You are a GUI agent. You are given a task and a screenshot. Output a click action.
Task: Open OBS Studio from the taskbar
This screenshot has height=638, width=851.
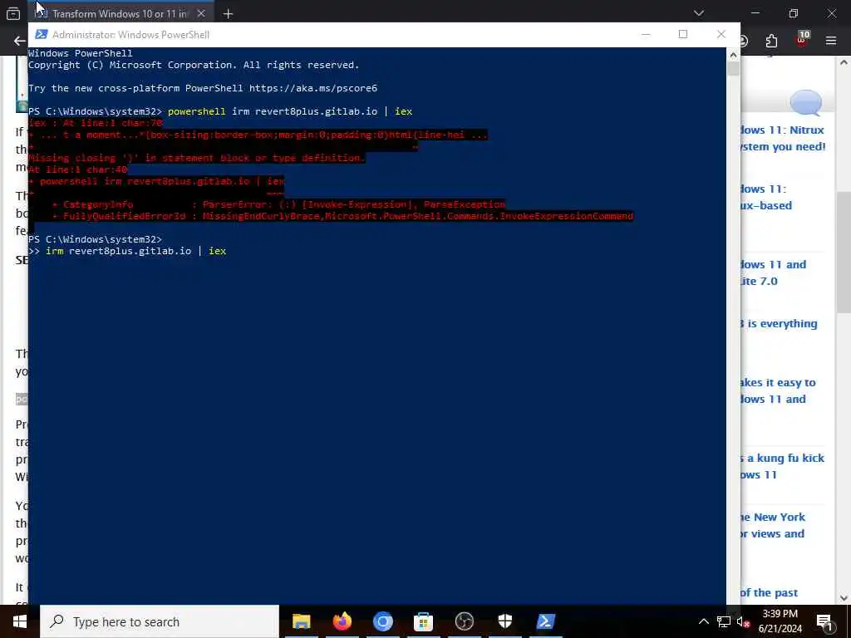click(x=464, y=621)
